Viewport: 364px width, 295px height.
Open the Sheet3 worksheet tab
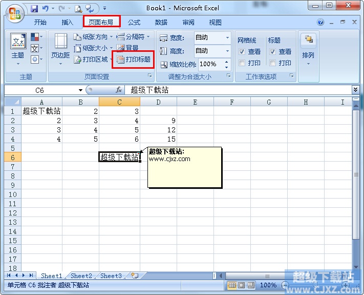pyautogui.click(x=111, y=276)
